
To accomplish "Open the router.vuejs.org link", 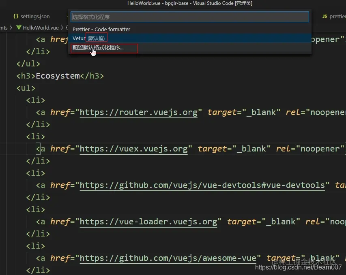I will pos(138,113).
